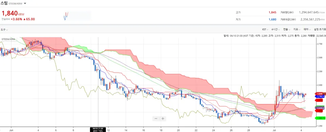The image size is (326, 132).
Task: Click the 1,294,647.645 STEEM volume value
Action: click(312, 12)
